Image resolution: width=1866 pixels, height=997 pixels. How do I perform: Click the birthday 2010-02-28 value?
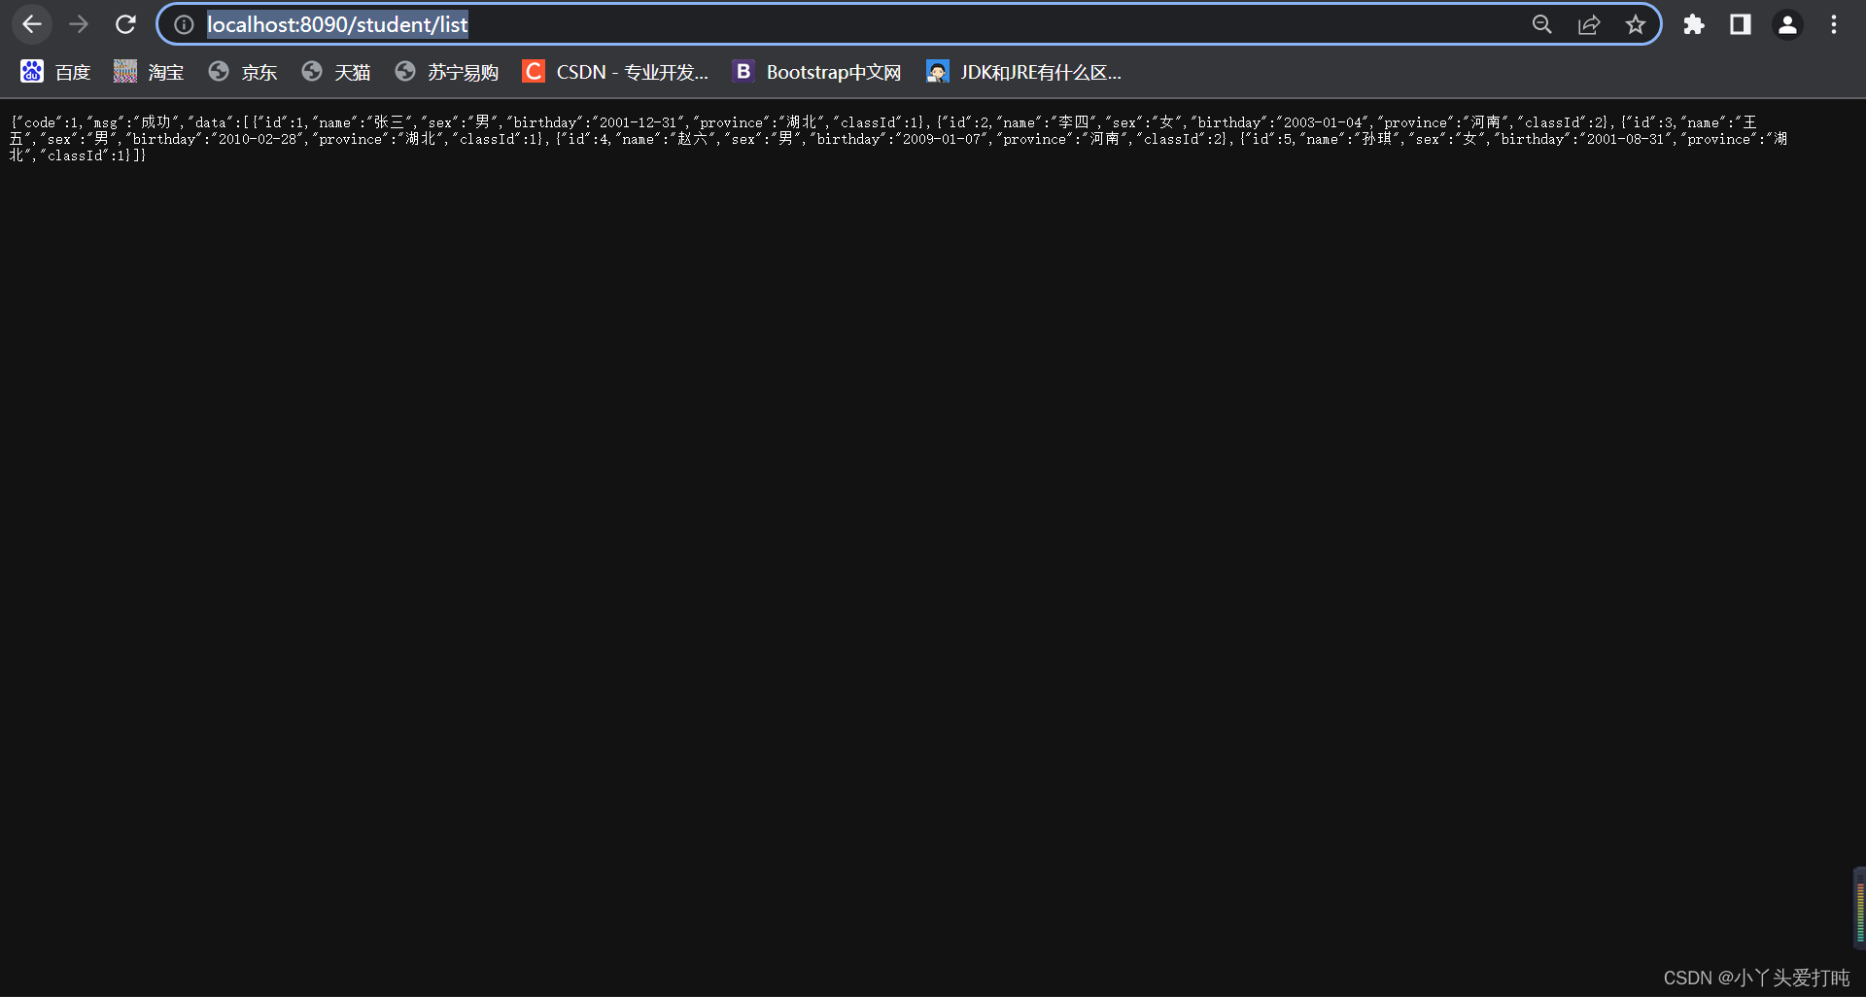coord(257,139)
